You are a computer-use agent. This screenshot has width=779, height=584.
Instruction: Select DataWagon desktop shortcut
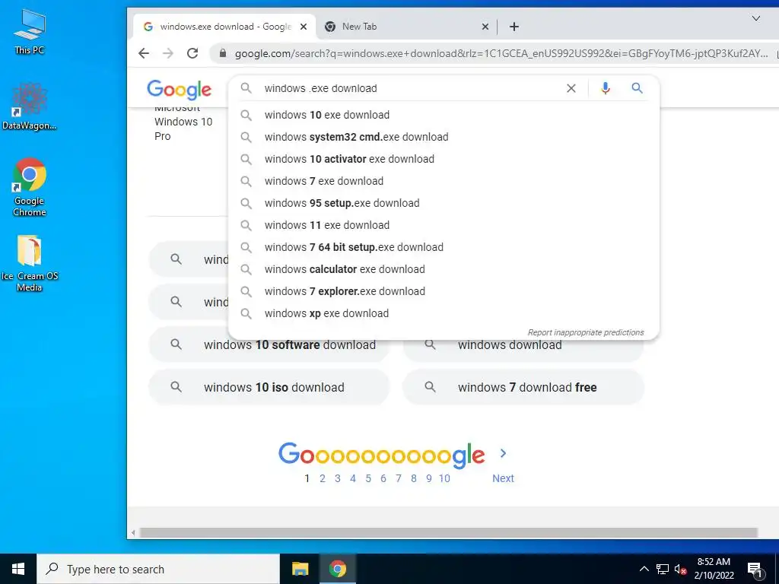click(30, 106)
